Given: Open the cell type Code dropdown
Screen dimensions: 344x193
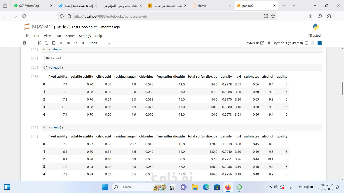Looking at the screenshot, I should click(100, 43).
